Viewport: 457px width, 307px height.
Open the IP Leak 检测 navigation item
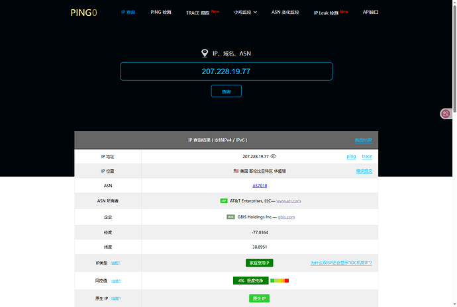(x=326, y=13)
